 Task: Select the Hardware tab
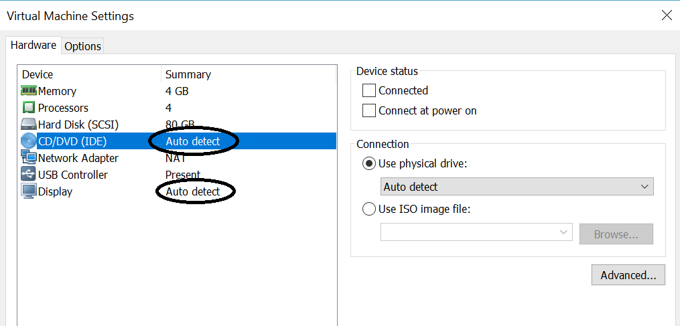click(33, 46)
